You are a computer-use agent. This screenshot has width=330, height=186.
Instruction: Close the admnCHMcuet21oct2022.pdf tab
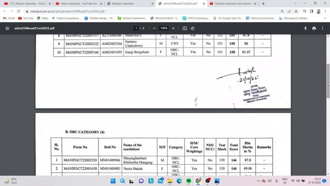(x=204, y=4)
